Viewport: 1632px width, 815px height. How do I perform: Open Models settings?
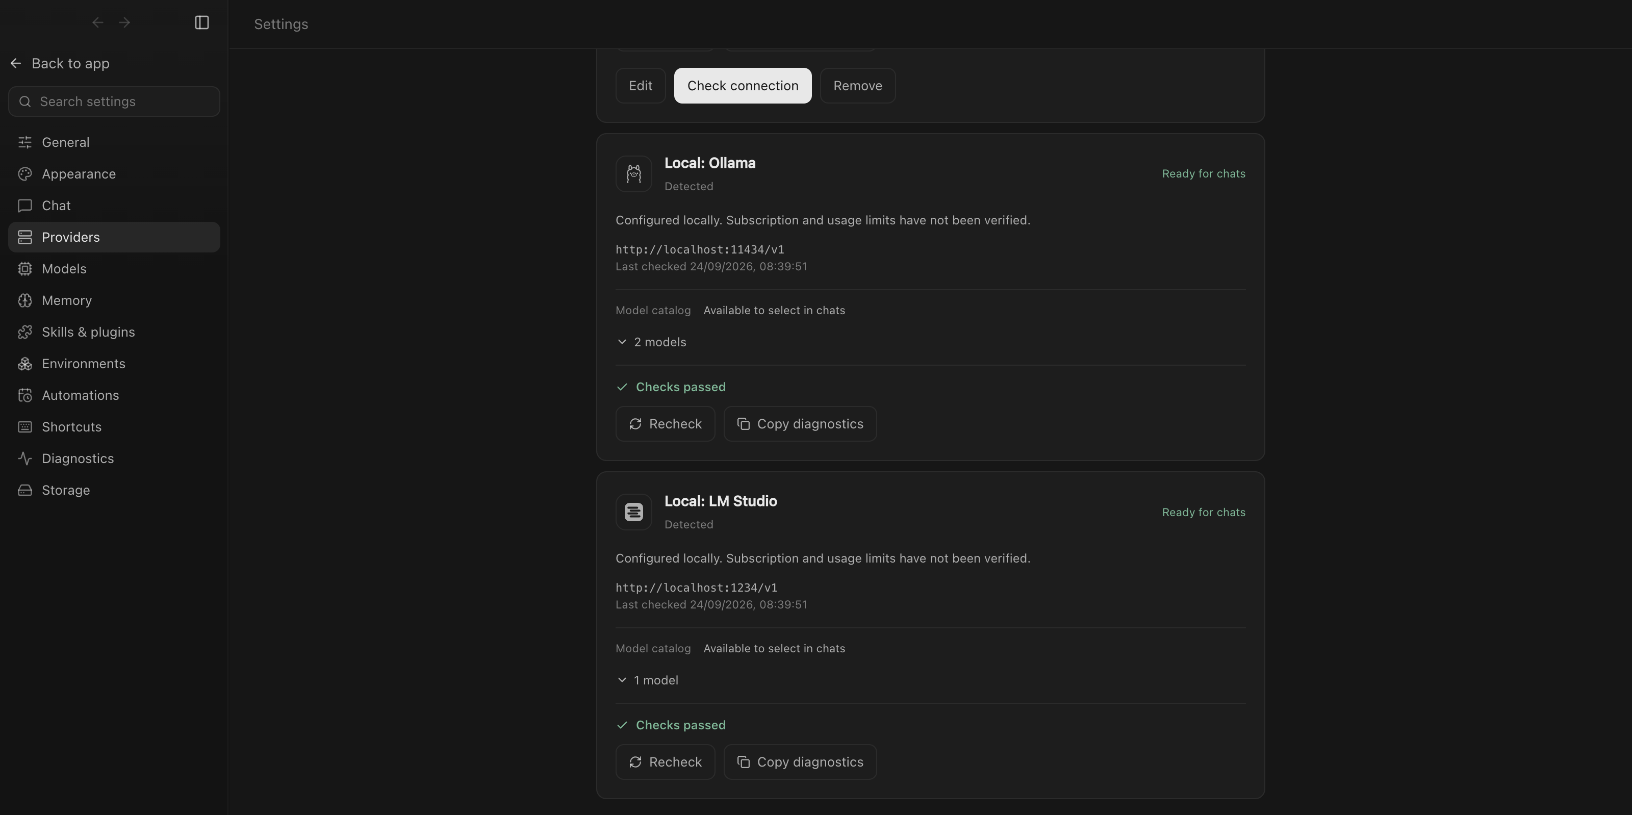(x=114, y=269)
